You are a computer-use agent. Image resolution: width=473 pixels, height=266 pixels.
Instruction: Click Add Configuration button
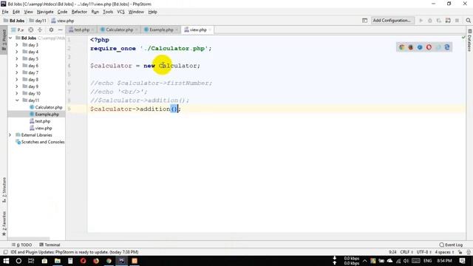coord(392,21)
